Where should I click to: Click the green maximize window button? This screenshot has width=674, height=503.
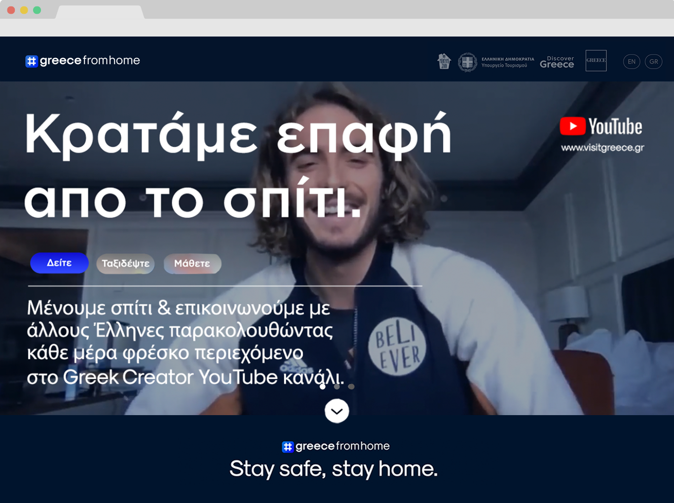pyautogui.click(x=37, y=10)
